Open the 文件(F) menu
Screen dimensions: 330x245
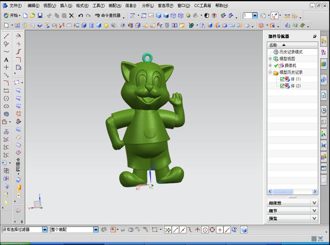pos(15,6)
